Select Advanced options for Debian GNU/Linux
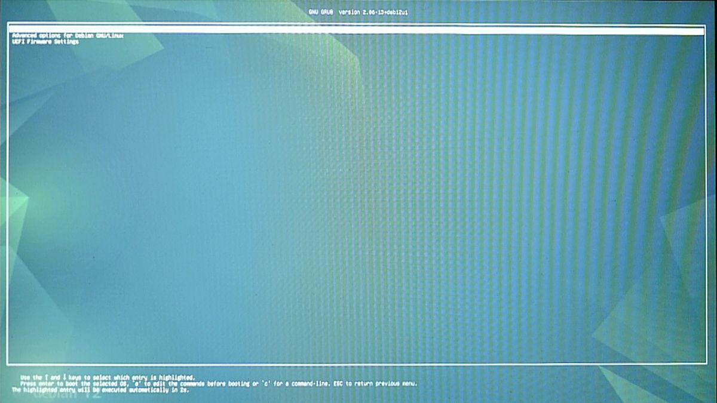The image size is (717, 403). 68,36
